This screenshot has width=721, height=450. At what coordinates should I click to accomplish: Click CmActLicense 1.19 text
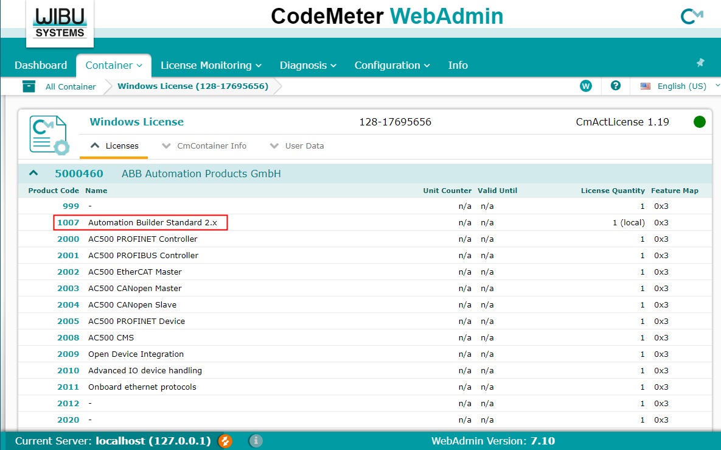click(x=622, y=122)
